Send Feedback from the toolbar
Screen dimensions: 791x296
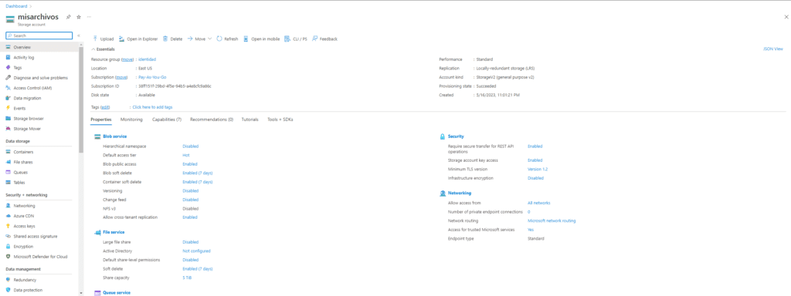click(x=325, y=39)
